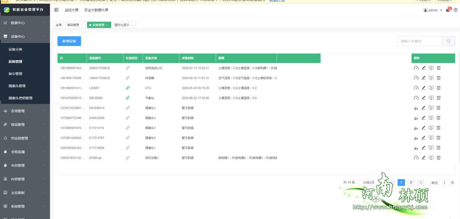Click the help question mark icon
This screenshot has height=219, width=460.
(456, 10)
